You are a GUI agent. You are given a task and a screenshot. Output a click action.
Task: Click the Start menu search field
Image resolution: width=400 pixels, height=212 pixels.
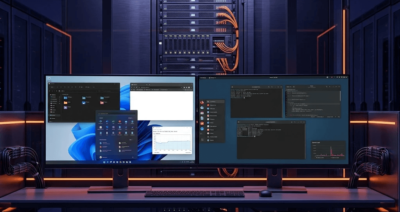pos(117,114)
